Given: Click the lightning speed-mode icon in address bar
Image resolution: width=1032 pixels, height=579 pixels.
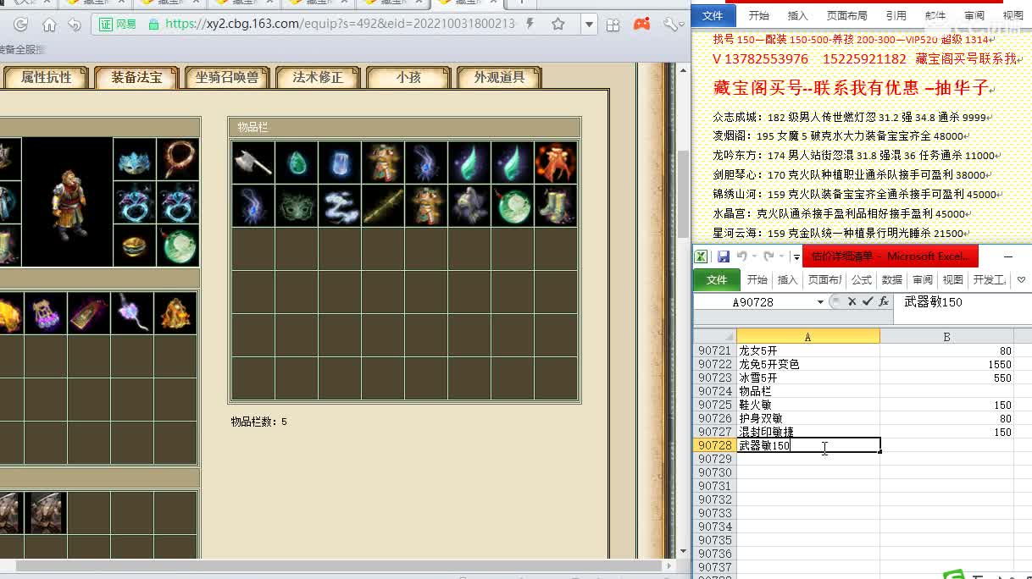Looking at the screenshot, I should 530,24.
